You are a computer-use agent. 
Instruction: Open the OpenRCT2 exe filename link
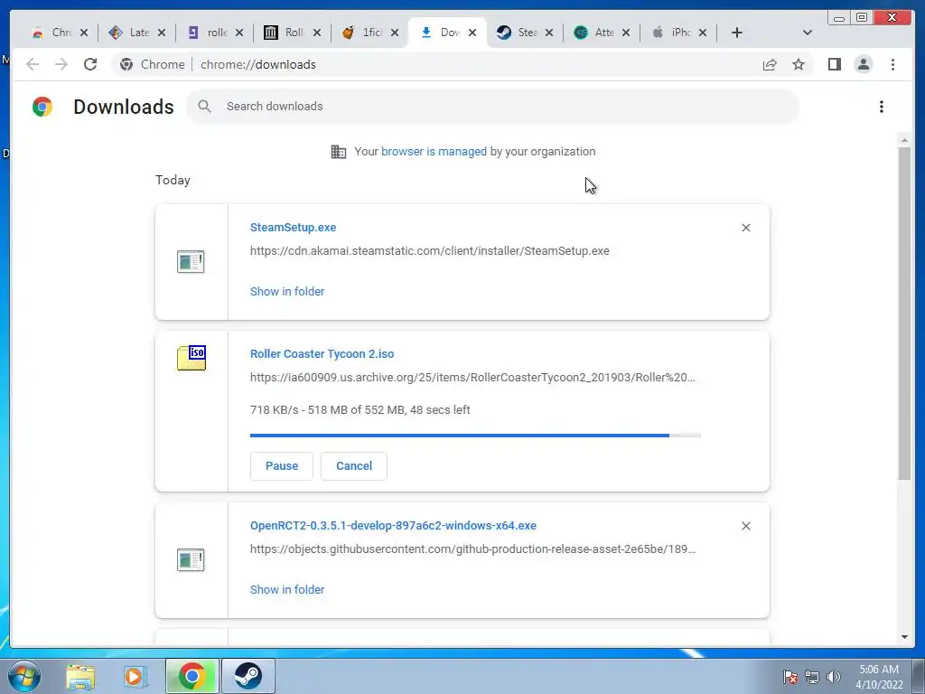[394, 526]
